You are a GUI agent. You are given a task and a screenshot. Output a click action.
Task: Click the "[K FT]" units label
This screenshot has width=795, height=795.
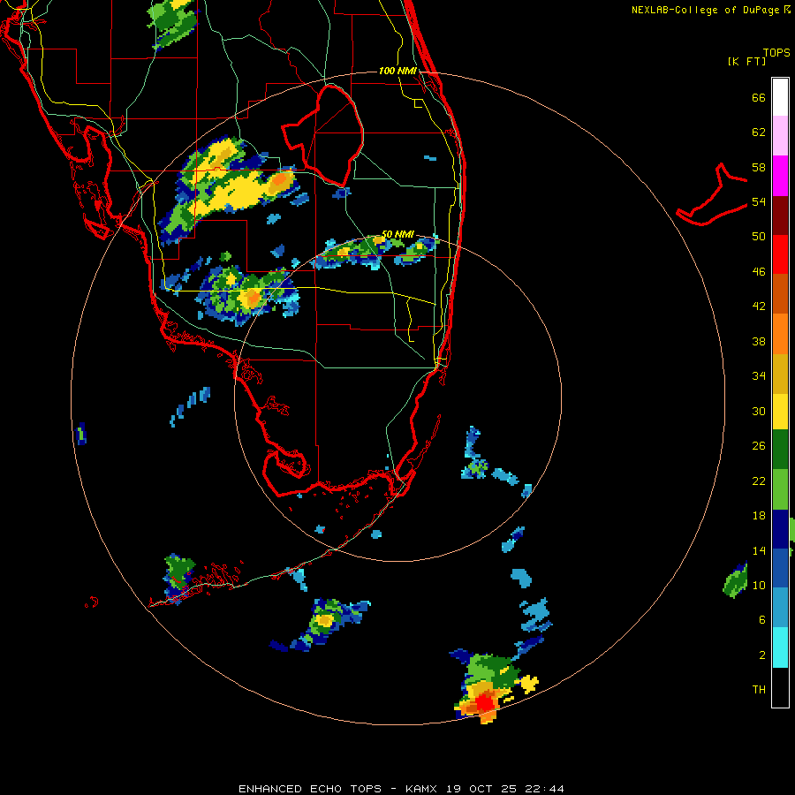click(x=746, y=61)
